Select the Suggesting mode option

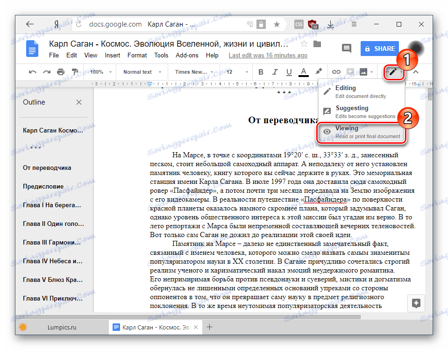pos(362,112)
